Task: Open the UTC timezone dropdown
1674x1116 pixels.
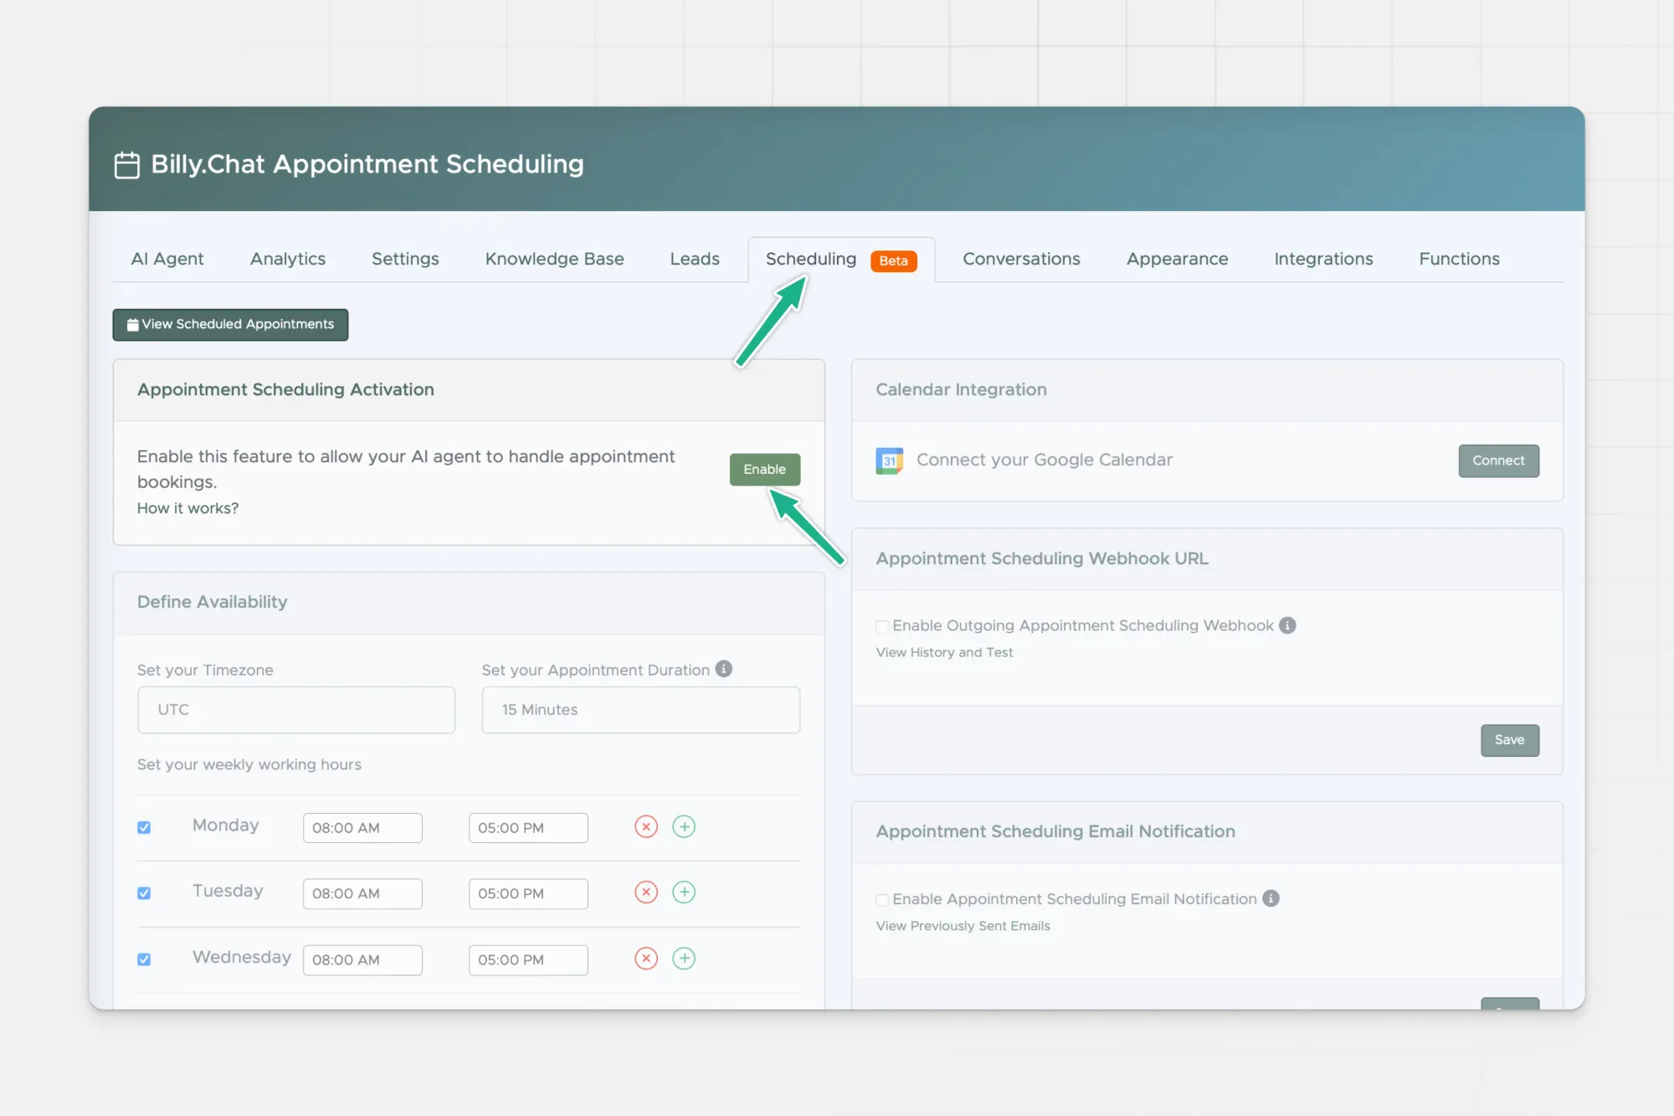Action: point(296,710)
